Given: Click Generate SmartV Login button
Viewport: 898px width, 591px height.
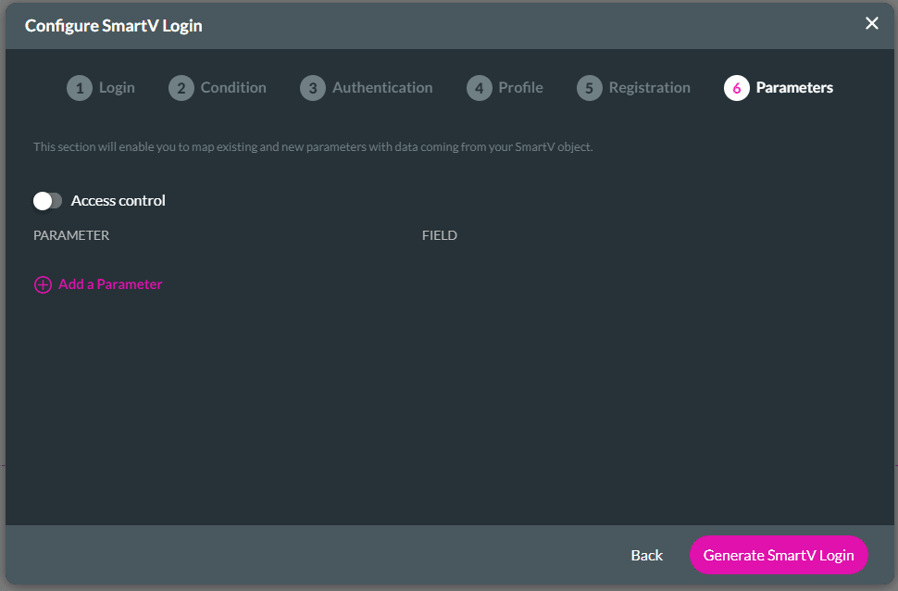Looking at the screenshot, I should tap(779, 555).
